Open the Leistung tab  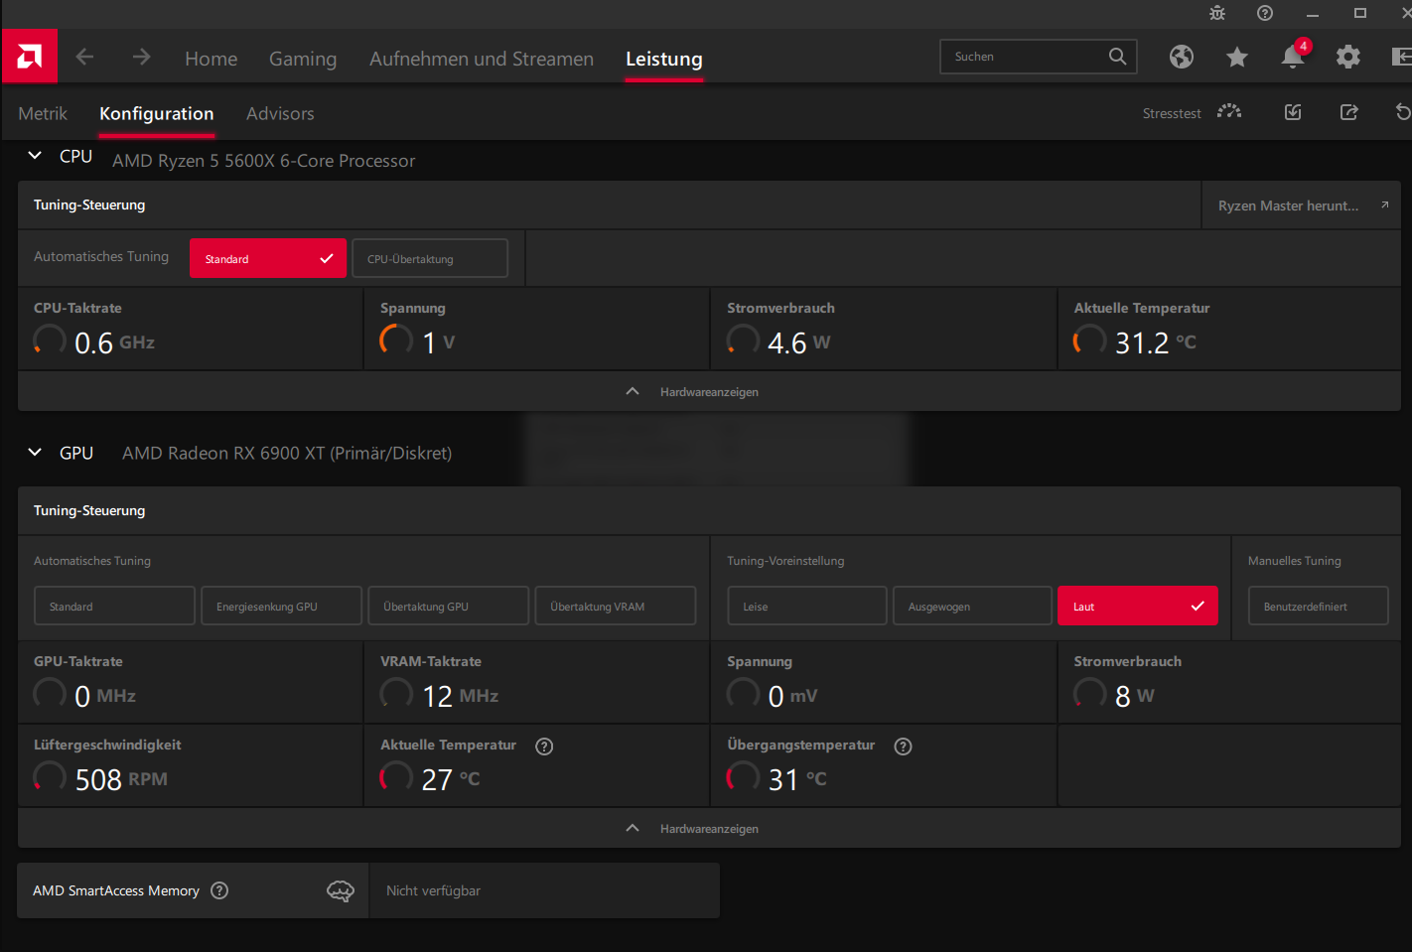(664, 59)
